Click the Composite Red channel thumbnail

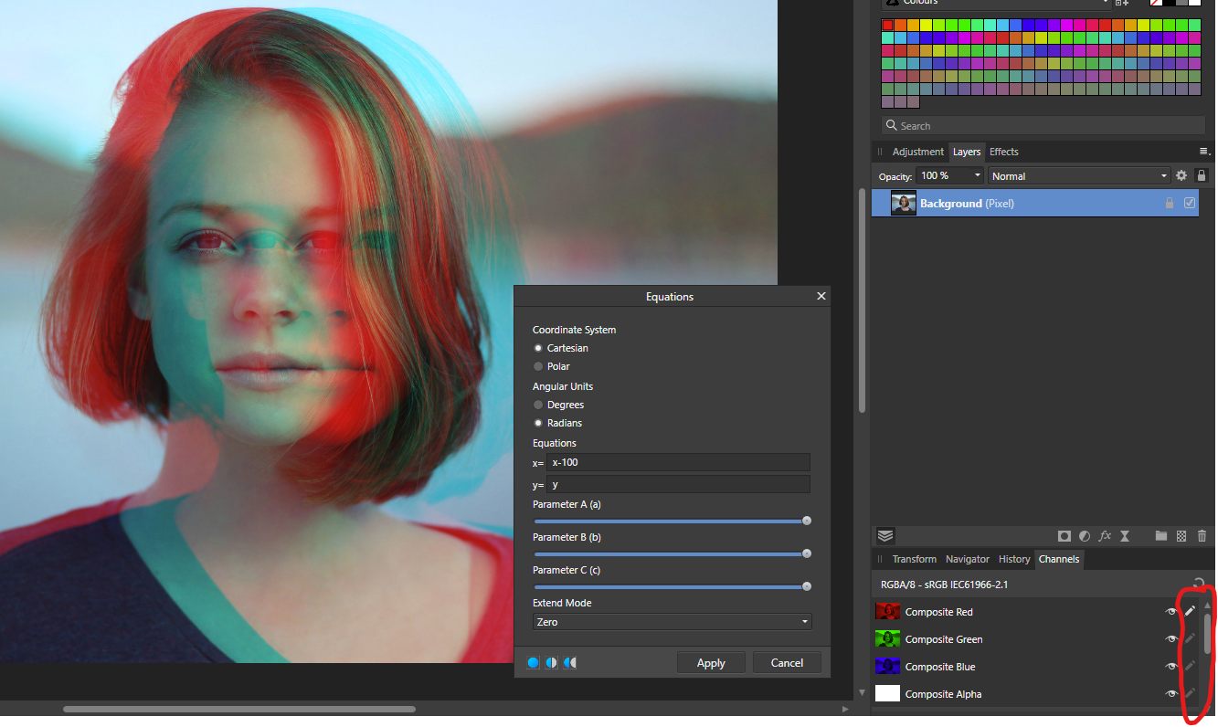888,611
